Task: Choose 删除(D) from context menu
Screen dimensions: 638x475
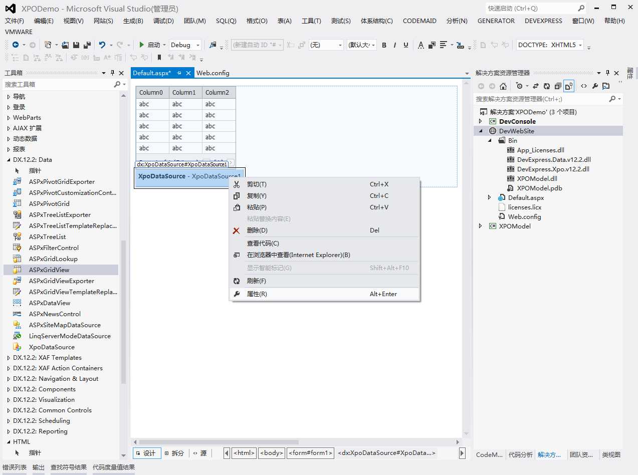Action: (324, 230)
